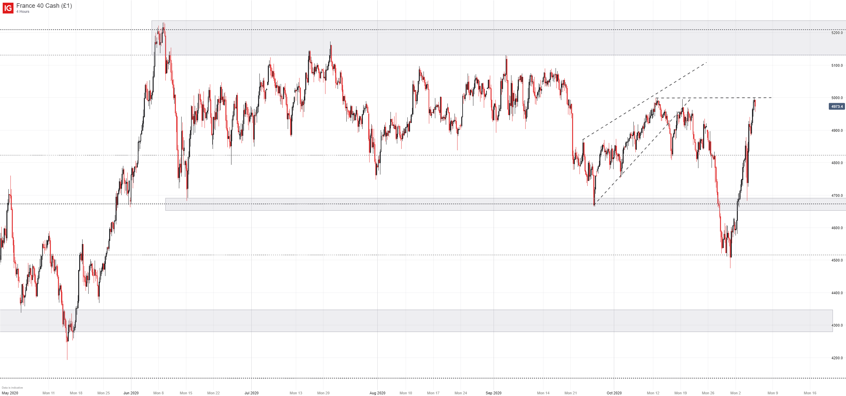Click the 4900.0 price axis label

tap(837, 130)
